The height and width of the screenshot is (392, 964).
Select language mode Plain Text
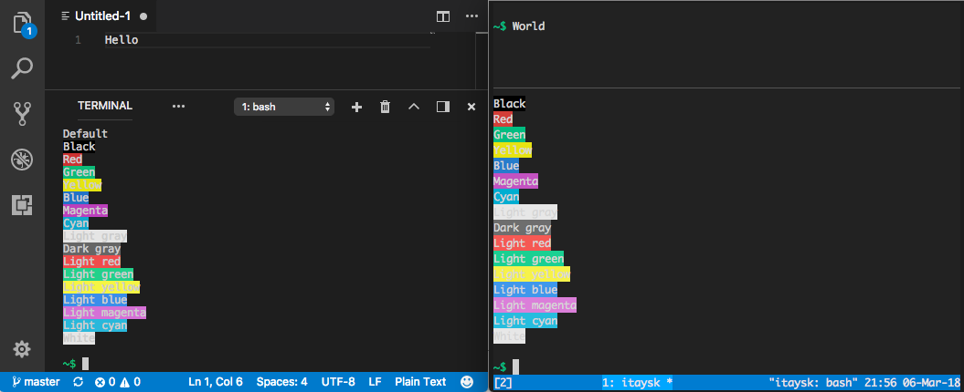[x=420, y=382]
